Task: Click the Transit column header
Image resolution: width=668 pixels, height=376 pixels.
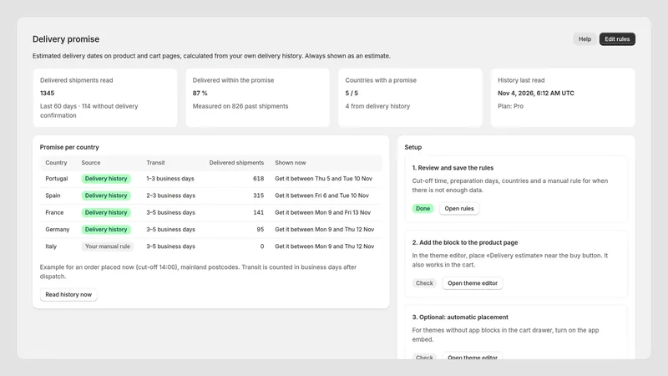Action: click(155, 163)
